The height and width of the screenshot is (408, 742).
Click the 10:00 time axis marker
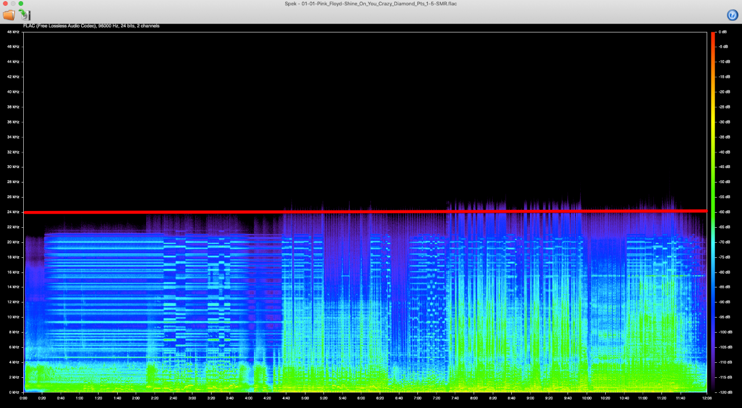(587, 398)
